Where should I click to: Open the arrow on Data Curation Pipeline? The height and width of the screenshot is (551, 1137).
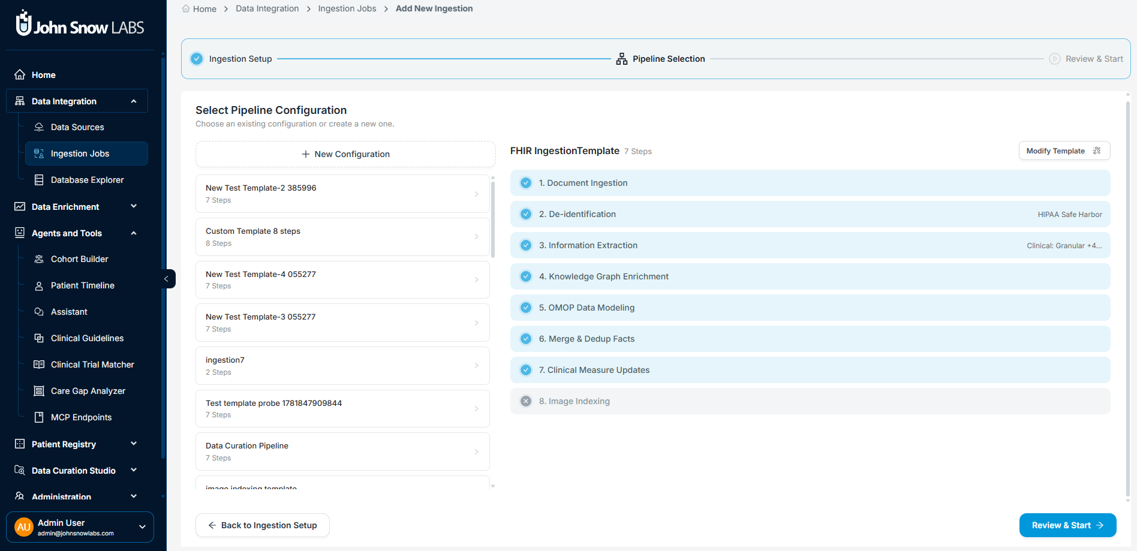[x=477, y=451]
